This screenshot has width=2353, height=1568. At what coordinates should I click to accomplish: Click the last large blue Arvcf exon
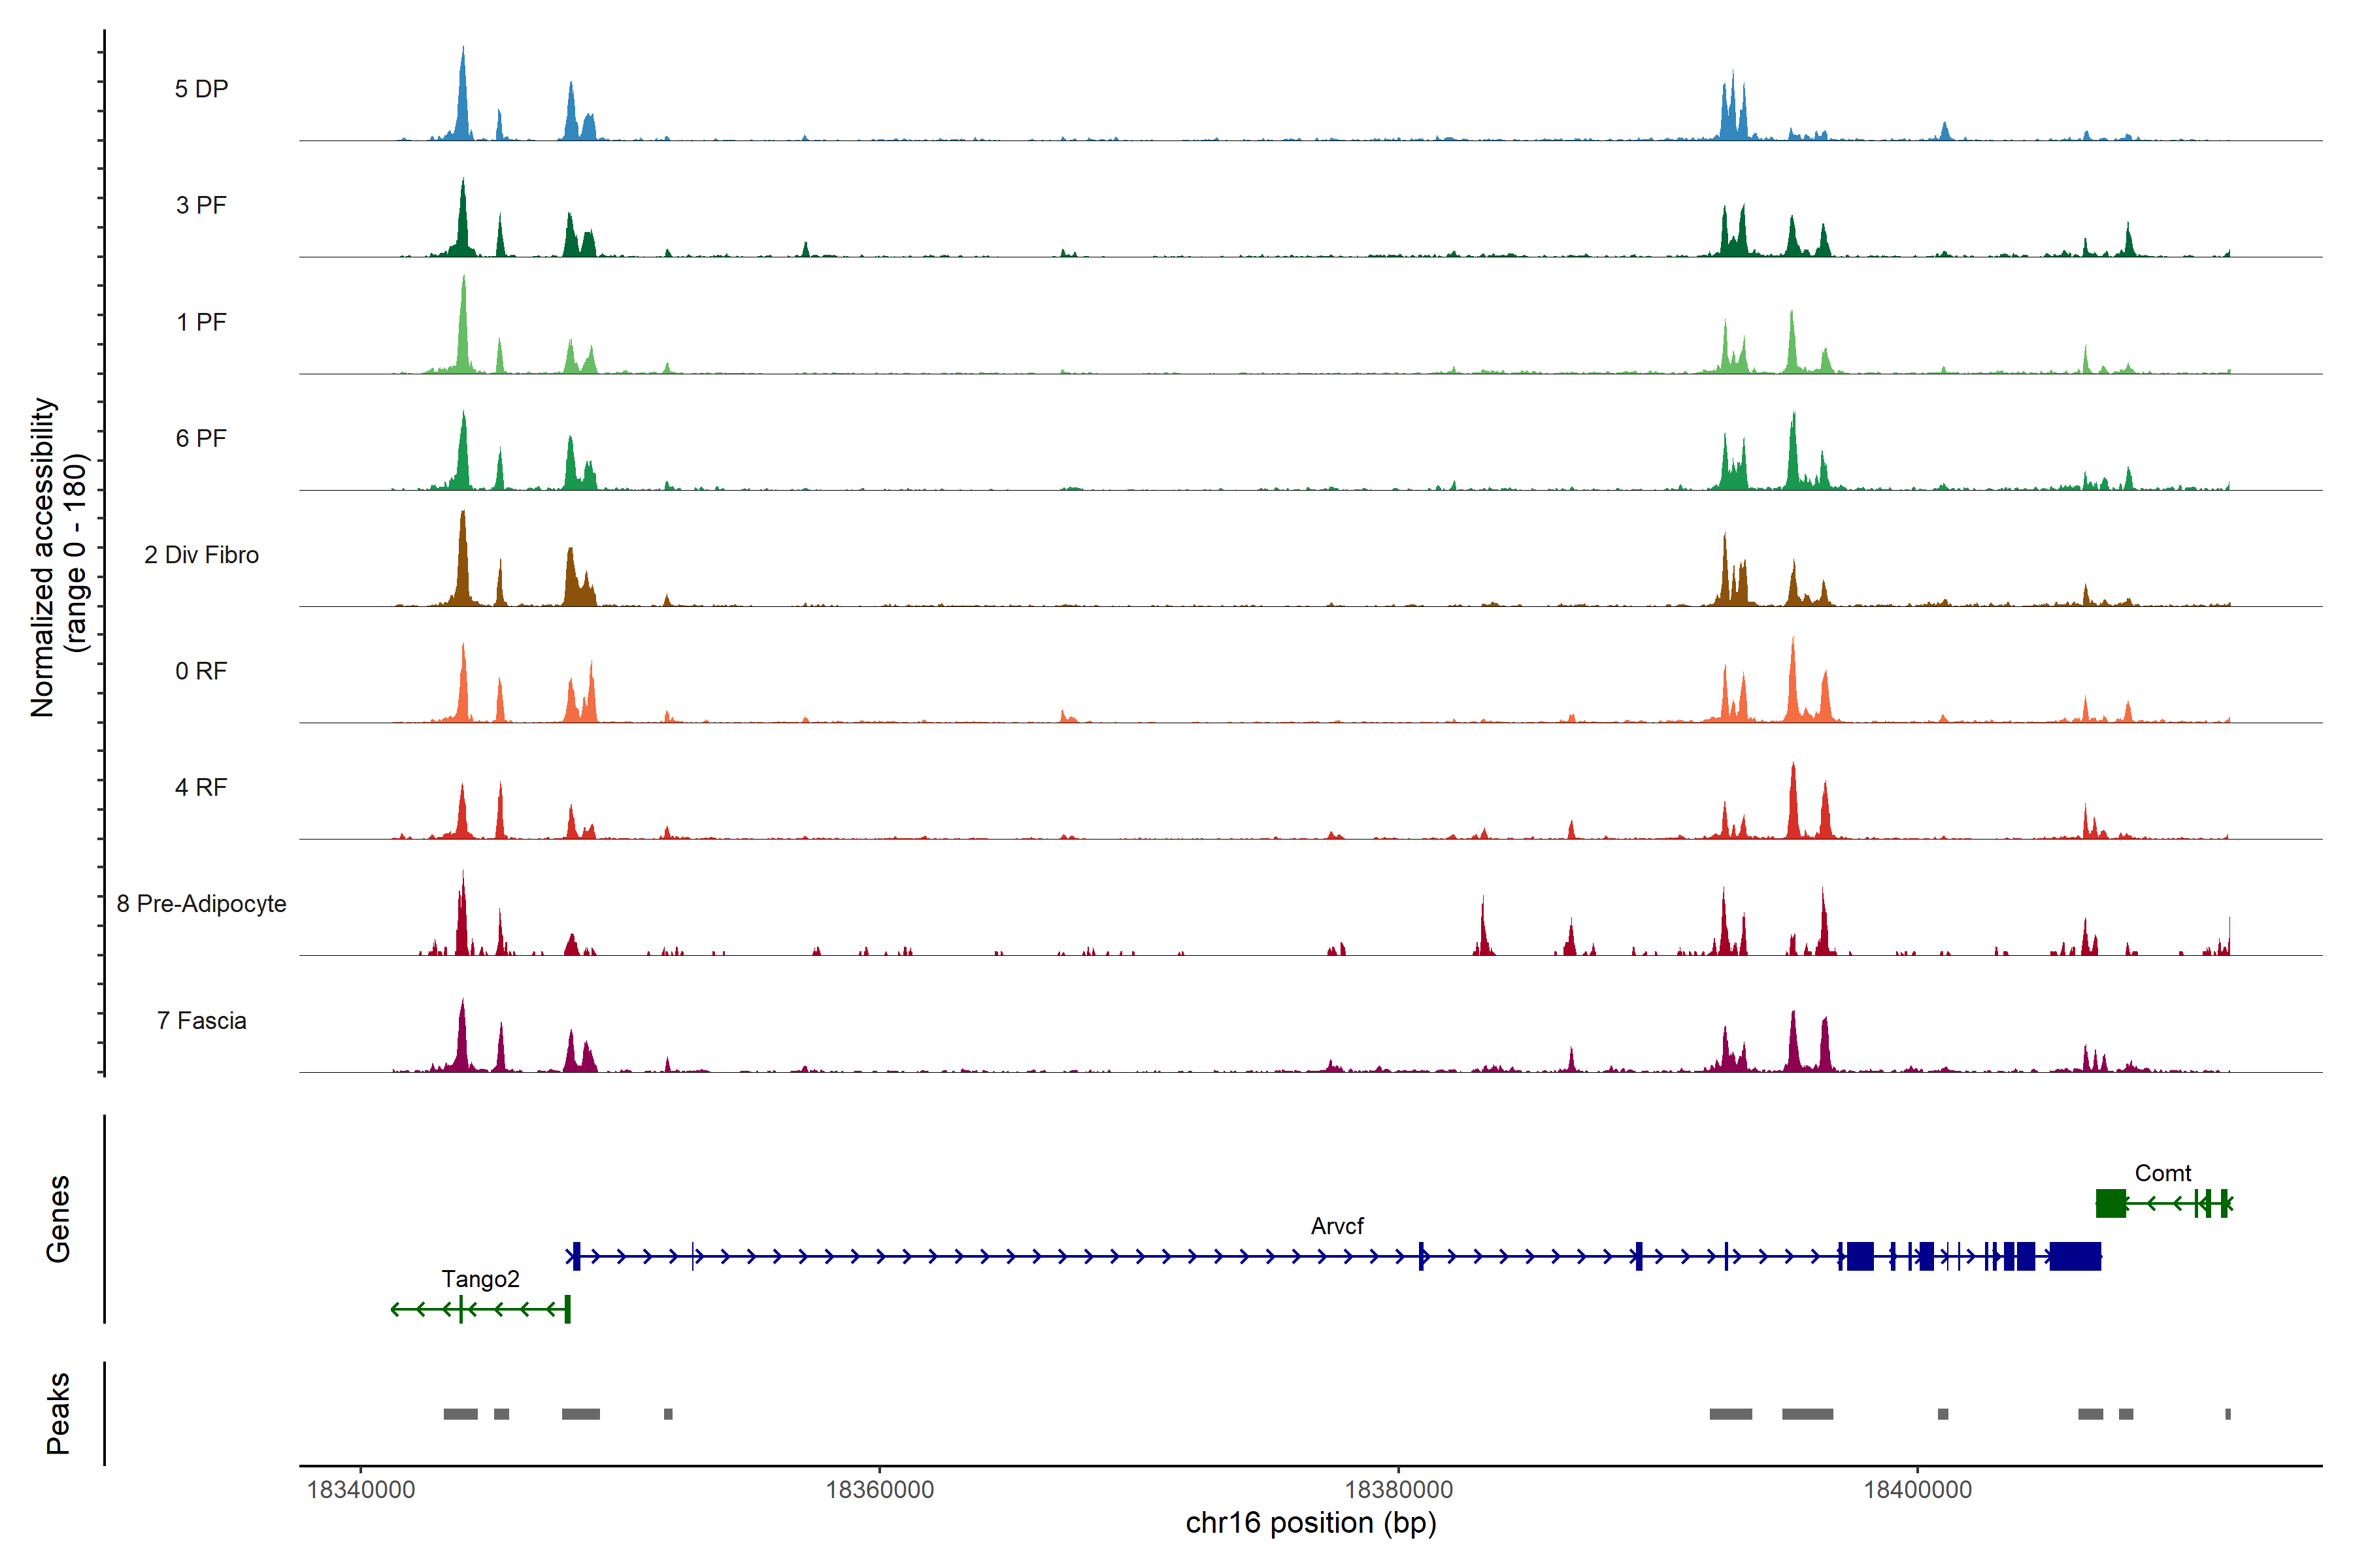2075,1256
